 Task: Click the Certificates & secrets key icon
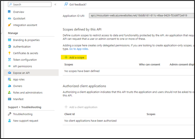tap(9, 53)
